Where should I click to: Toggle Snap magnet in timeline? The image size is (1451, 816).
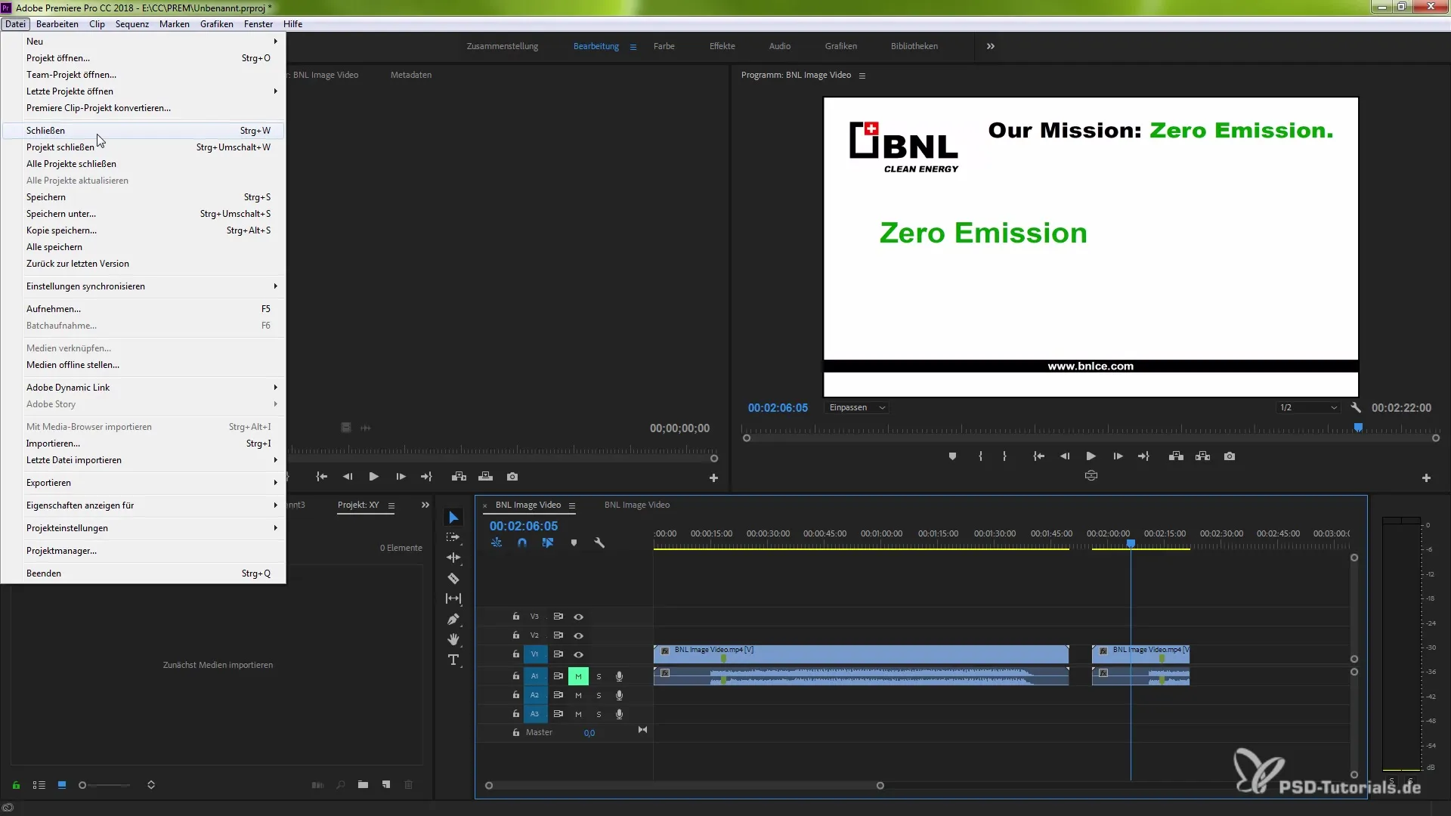(522, 542)
